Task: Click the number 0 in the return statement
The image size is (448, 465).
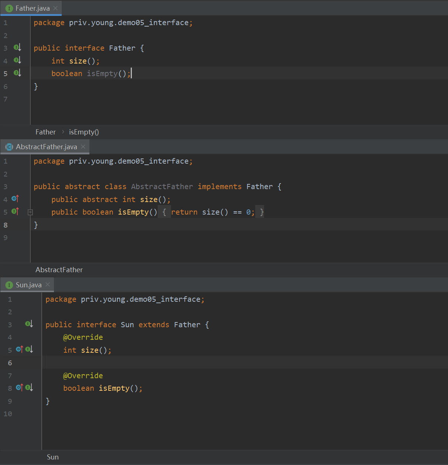Action: [249, 212]
